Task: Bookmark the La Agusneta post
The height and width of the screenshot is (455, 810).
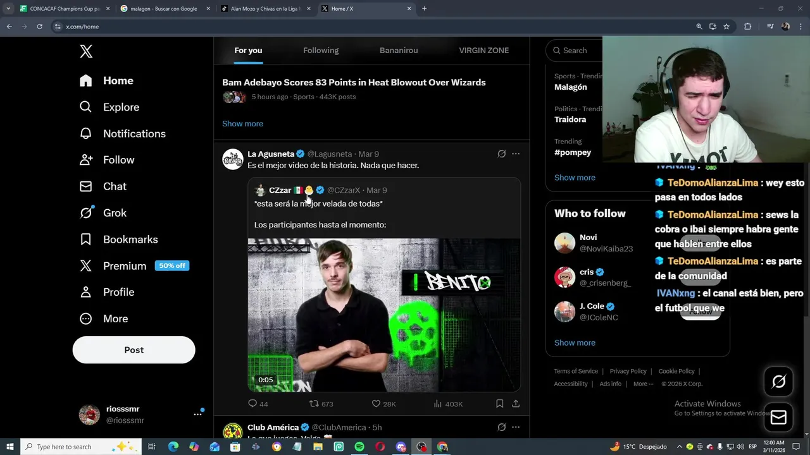Action: pyautogui.click(x=499, y=403)
